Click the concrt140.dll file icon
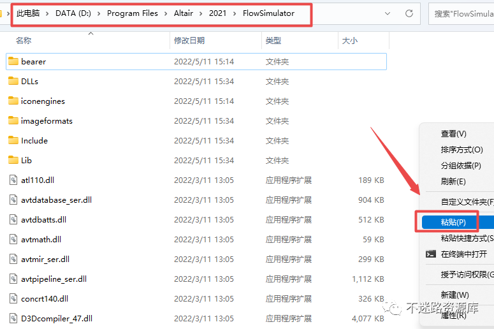The width and height of the screenshot is (494, 329). 13,299
